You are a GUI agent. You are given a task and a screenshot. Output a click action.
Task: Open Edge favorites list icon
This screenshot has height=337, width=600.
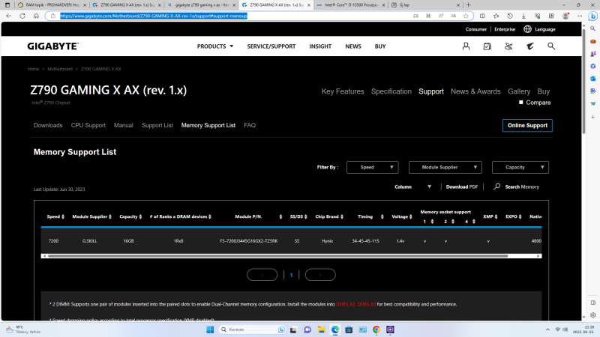click(496, 16)
